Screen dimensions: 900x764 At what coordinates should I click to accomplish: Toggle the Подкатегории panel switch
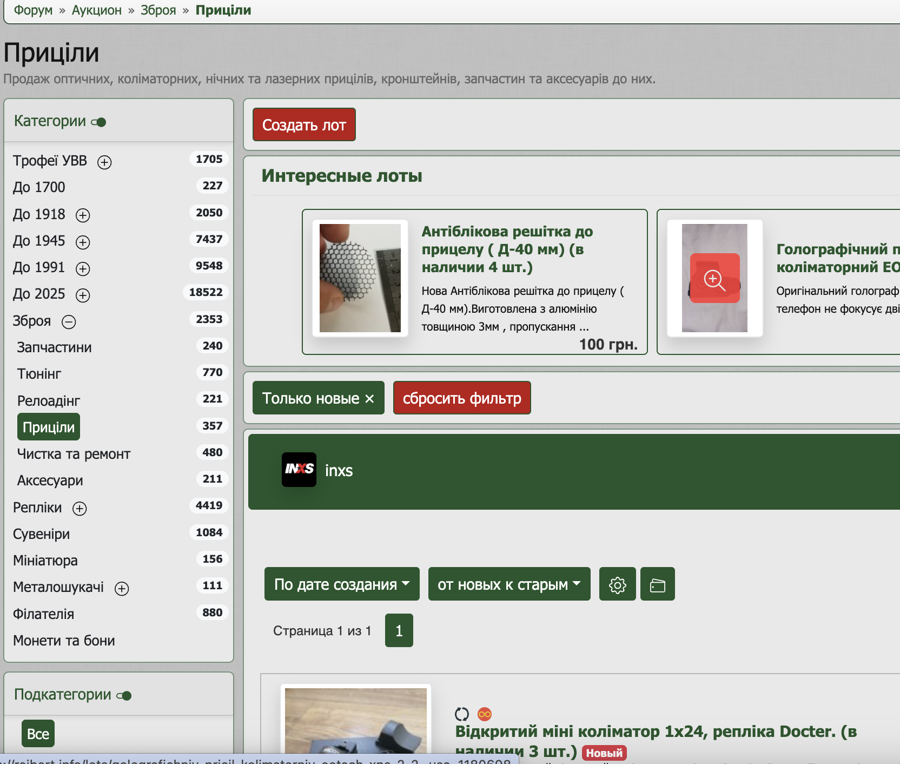124,696
